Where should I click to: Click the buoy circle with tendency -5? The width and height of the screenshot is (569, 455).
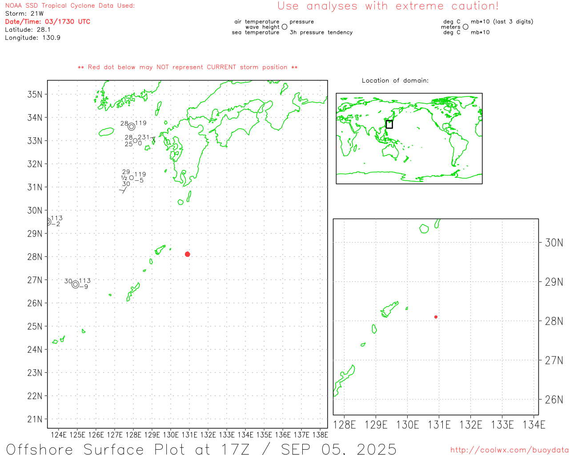click(132, 178)
